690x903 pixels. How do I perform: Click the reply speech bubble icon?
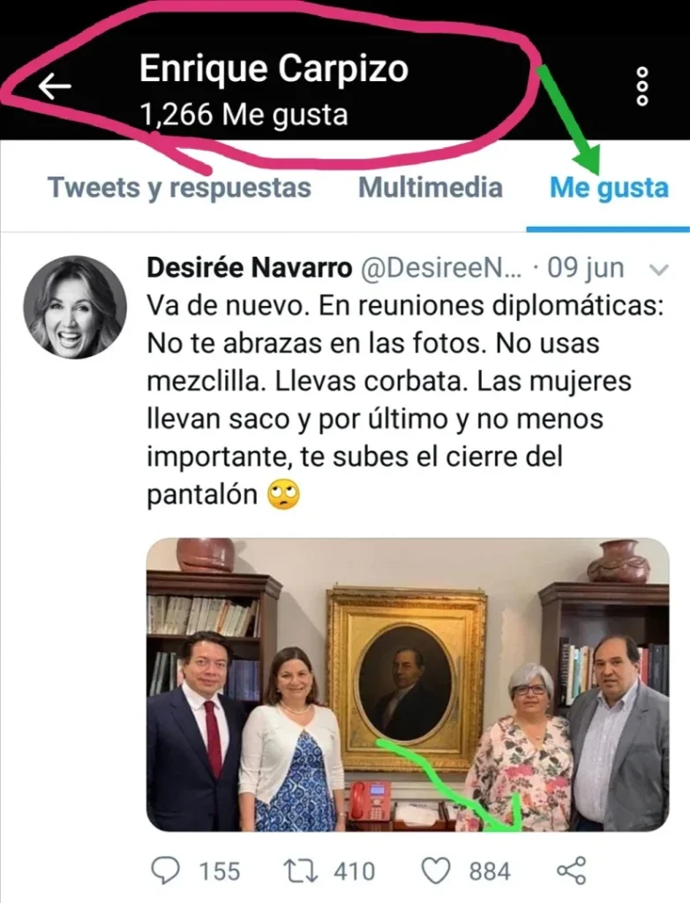click(x=165, y=870)
